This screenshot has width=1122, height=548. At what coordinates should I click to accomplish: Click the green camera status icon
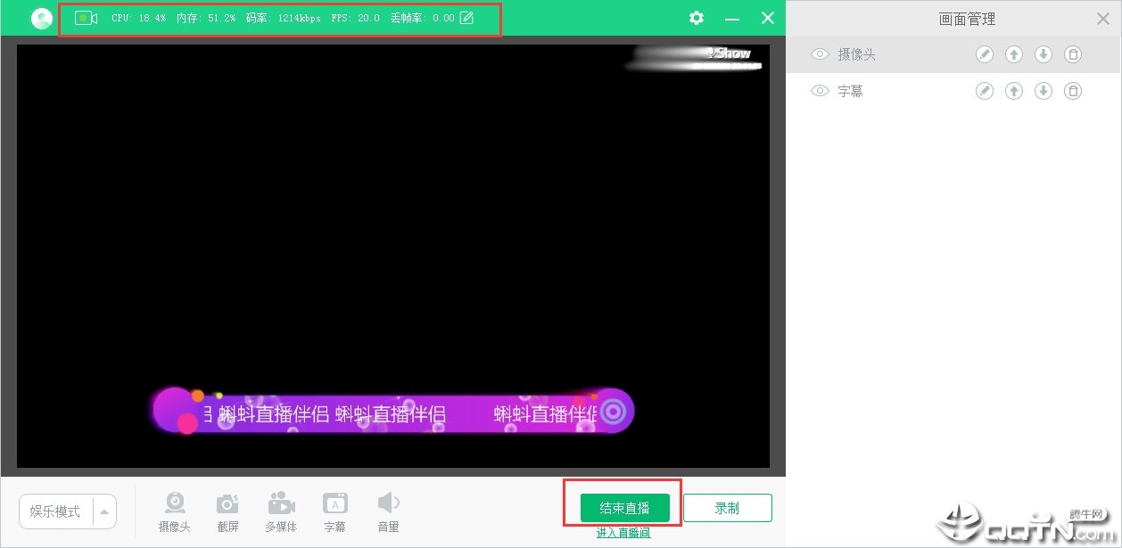pos(86,18)
